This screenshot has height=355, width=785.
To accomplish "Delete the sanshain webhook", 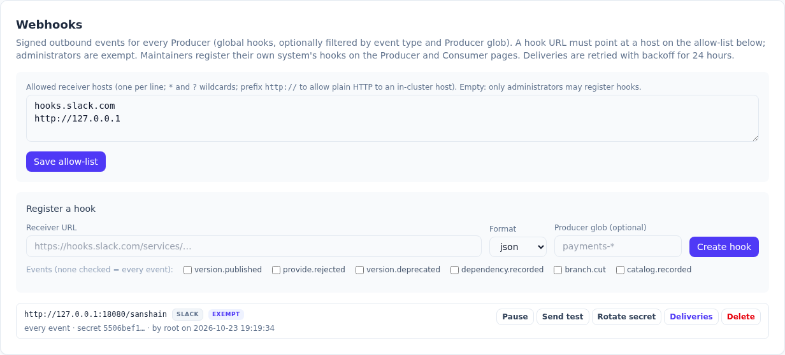I will point(740,317).
